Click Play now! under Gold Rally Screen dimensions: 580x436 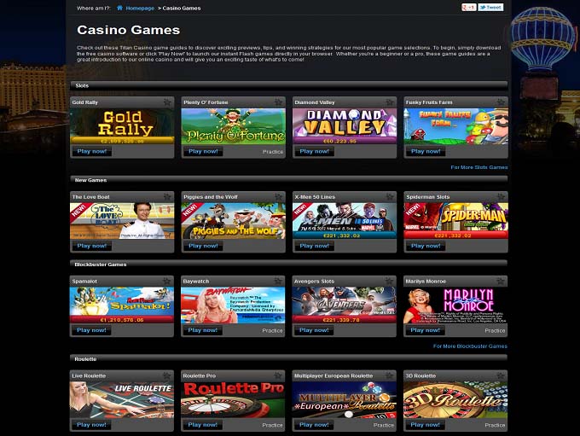pos(92,151)
